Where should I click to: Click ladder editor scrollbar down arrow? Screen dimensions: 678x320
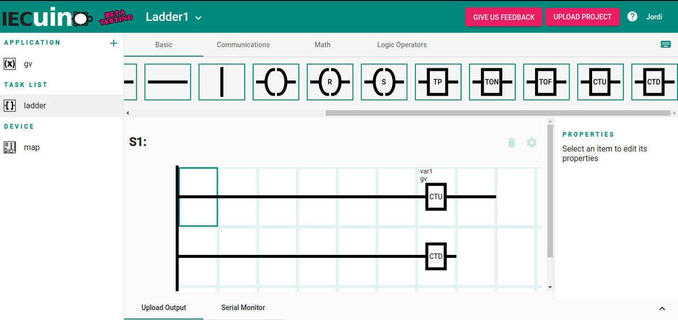pyautogui.click(x=550, y=287)
